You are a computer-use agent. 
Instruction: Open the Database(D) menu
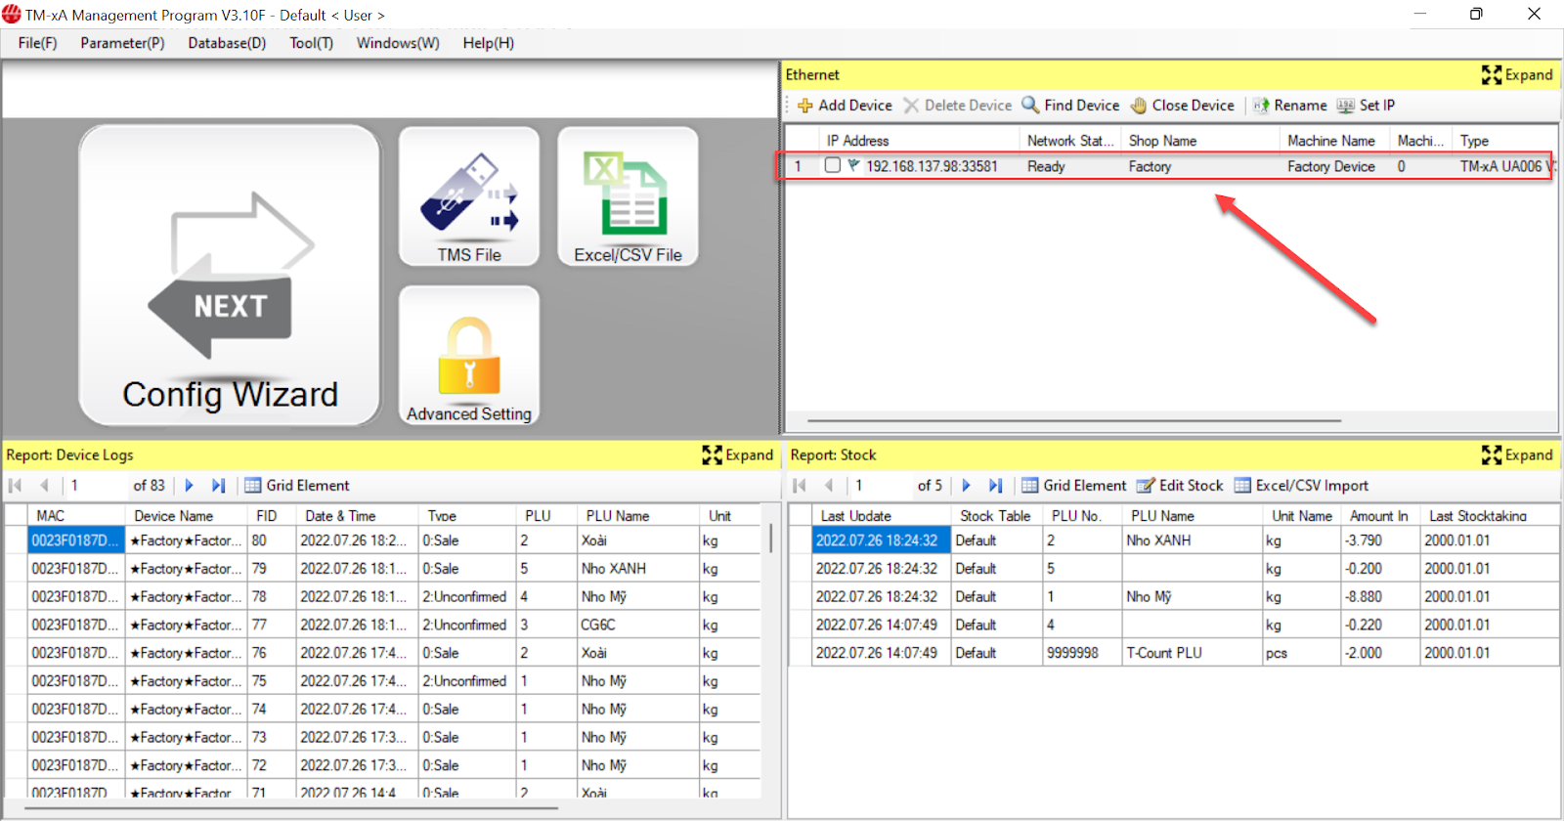[x=227, y=43]
